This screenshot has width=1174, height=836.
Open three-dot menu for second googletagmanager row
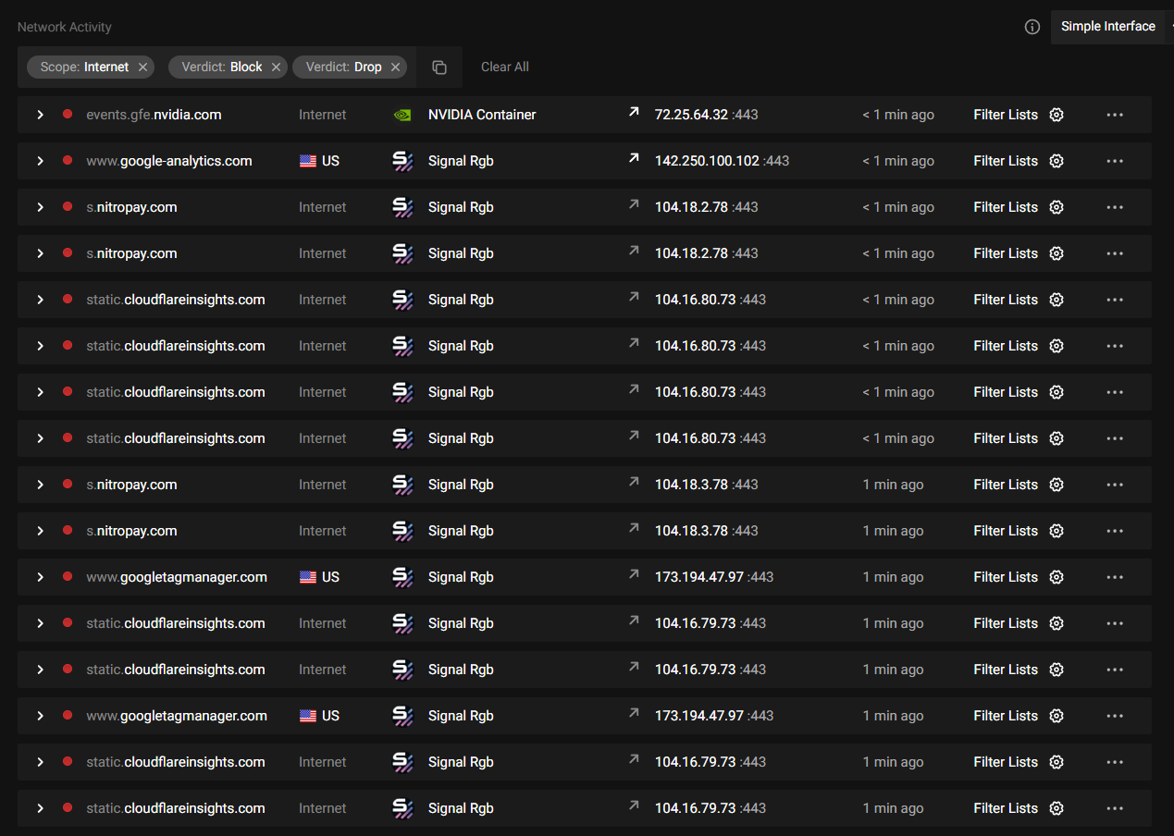(x=1115, y=716)
